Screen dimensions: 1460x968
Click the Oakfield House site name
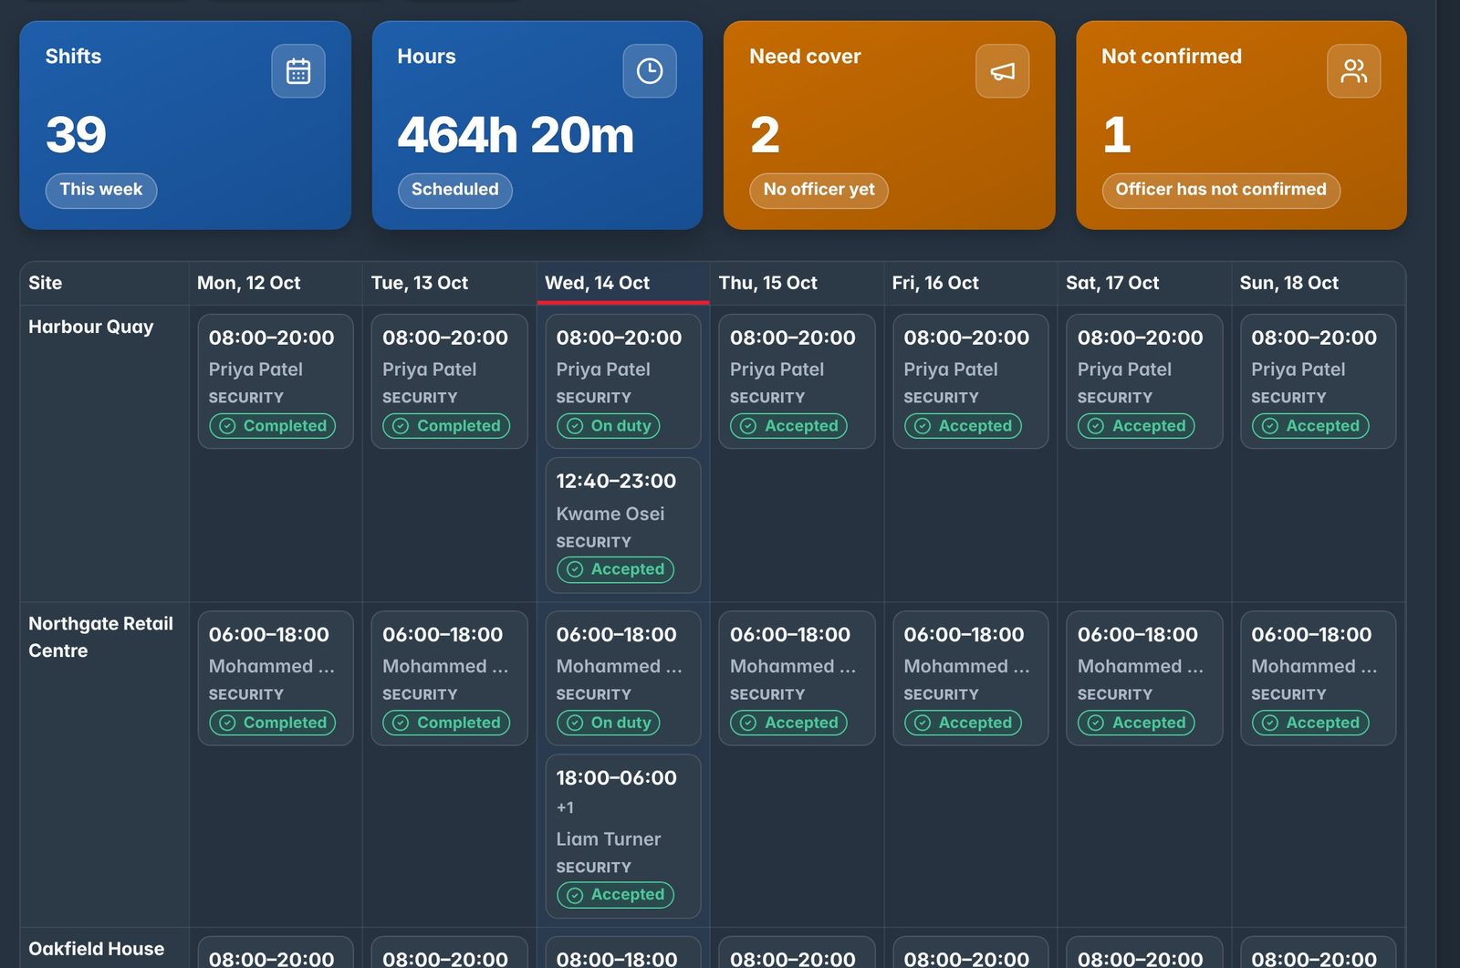[97, 949]
